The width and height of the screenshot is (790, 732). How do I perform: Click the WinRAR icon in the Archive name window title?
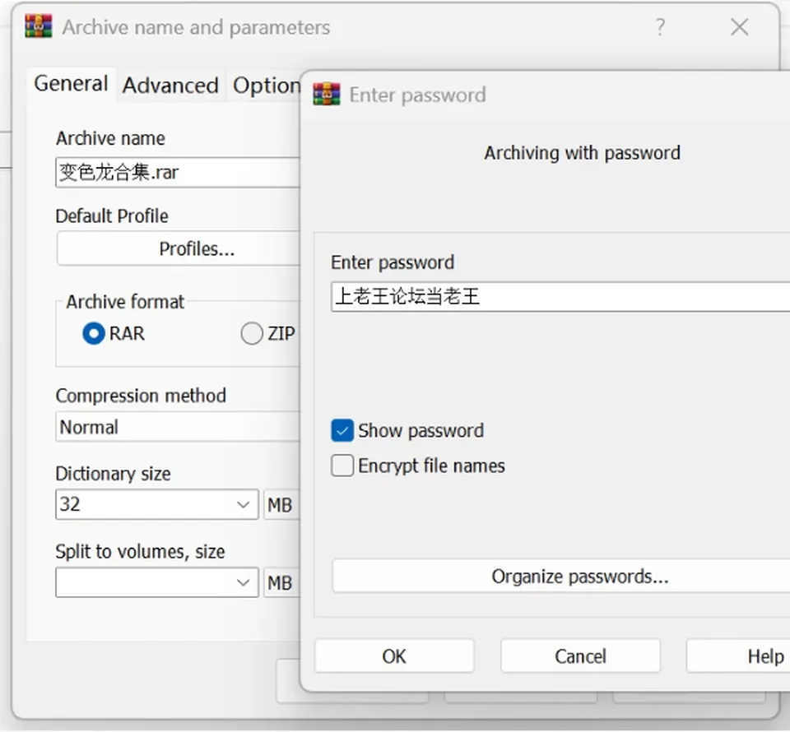pyautogui.click(x=39, y=26)
